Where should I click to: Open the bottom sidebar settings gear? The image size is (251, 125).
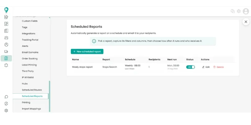coord(6,110)
